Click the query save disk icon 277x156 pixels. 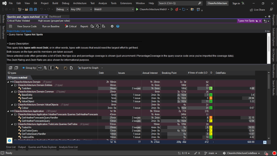(11, 26)
